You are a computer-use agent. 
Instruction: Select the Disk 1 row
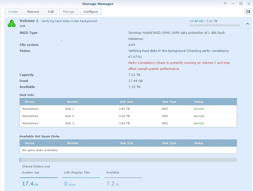tap(128, 109)
